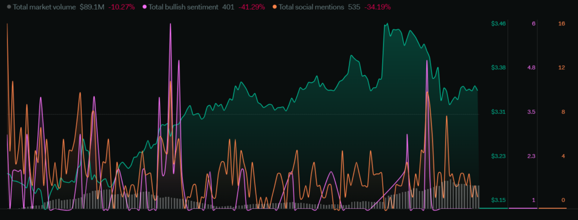Image resolution: width=578 pixels, height=220 pixels.
Task: Click the -10.27% volume change
Action: tap(121, 7)
